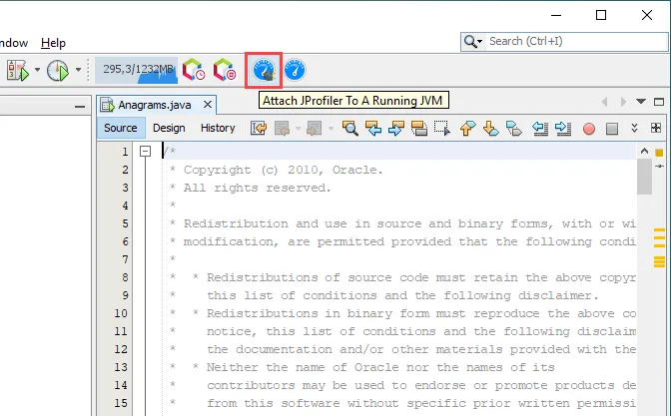Click text 'Copyright (c) 2010, Oracle.'

click(x=283, y=171)
